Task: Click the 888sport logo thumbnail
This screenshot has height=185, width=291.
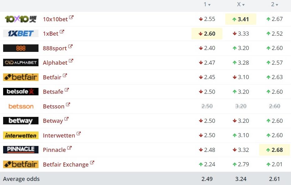Action: tap(21, 48)
